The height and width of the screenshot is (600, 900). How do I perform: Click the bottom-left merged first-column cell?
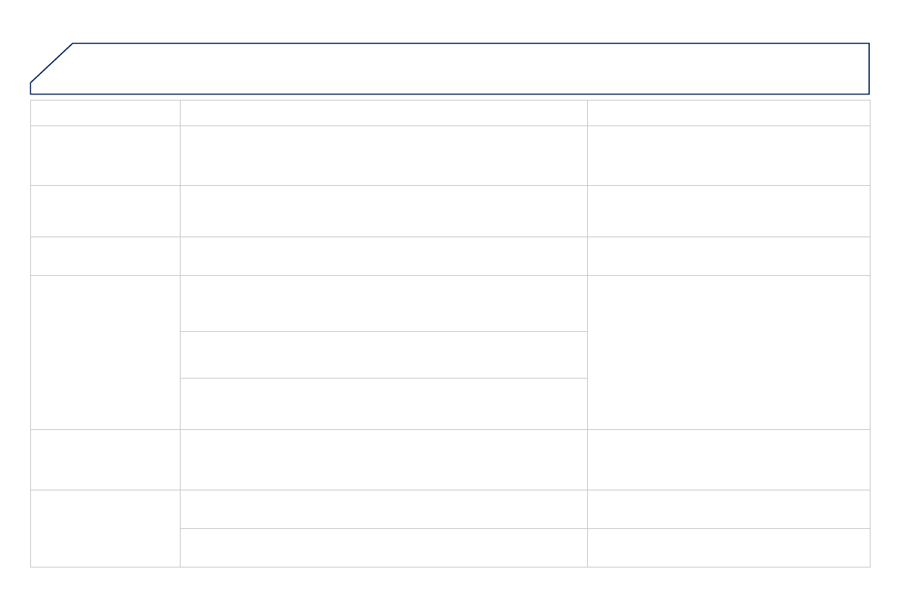(105, 528)
